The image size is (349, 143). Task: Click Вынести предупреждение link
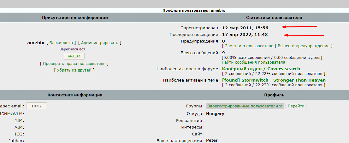pyautogui.click(x=303, y=46)
